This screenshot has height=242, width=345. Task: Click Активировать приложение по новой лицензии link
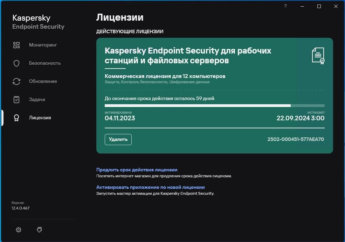point(150,187)
